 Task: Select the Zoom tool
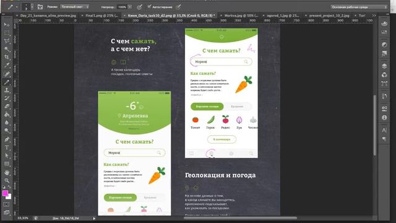[x=7, y=180]
